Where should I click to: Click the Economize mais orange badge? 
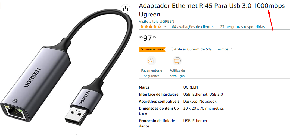coord(152,49)
